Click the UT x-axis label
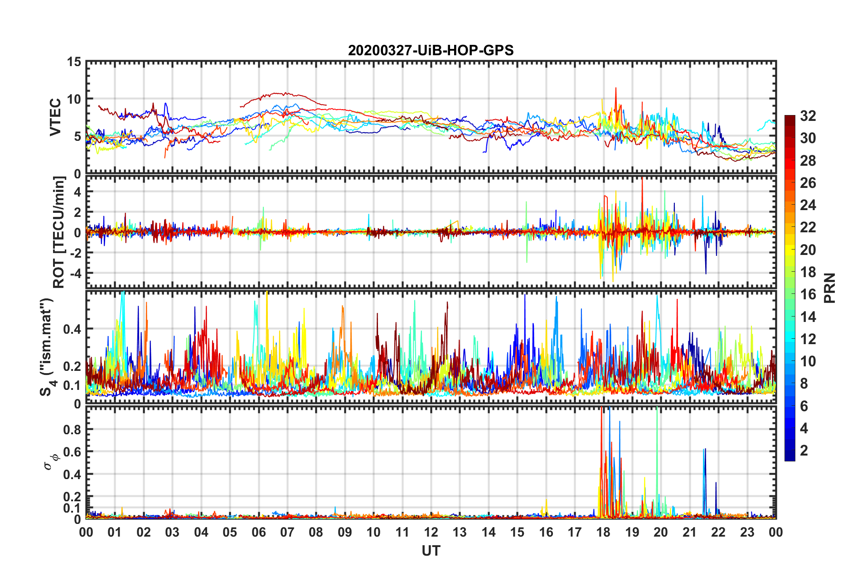 (431, 551)
